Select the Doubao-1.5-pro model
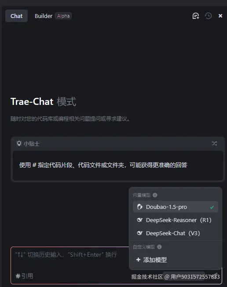The image size is (227, 287). click(176, 207)
